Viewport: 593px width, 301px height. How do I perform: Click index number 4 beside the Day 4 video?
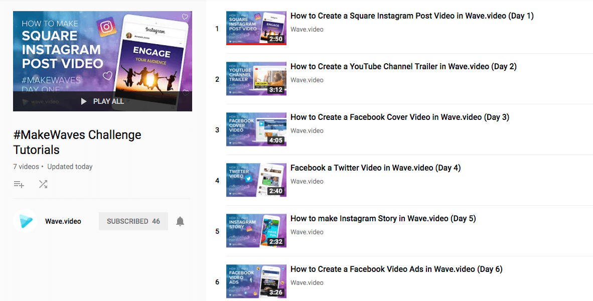click(x=217, y=181)
